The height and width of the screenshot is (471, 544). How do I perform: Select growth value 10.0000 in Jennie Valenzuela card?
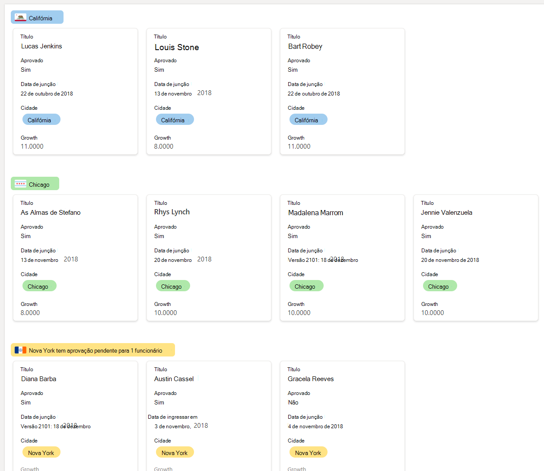click(x=433, y=313)
